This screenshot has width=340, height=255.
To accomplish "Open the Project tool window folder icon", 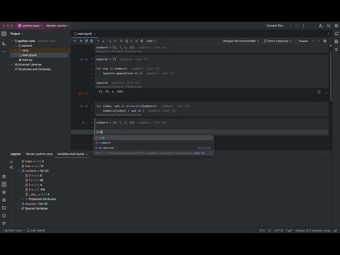I will [x=4, y=34].
